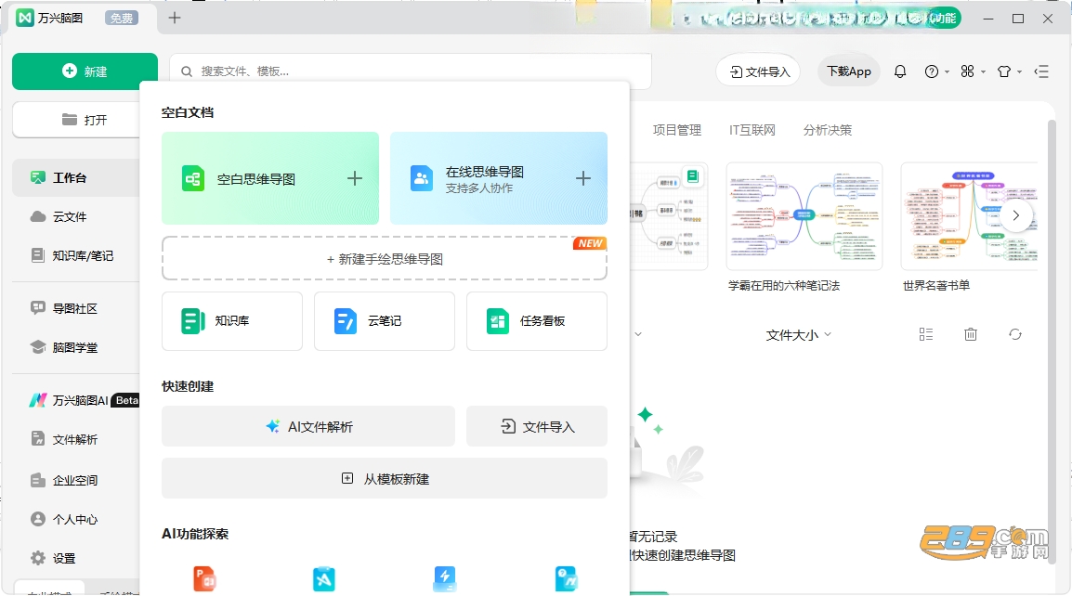Open the skin shirt icon

click(x=1003, y=71)
